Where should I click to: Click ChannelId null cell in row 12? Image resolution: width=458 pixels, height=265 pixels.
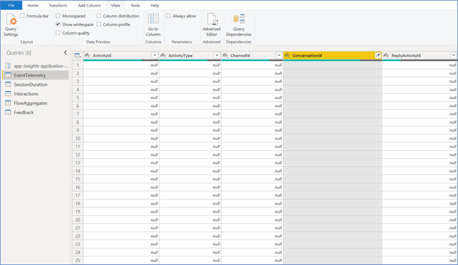point(252,155)
